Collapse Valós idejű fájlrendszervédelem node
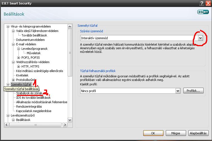The image size is (212, 141). tap(13, 31)
